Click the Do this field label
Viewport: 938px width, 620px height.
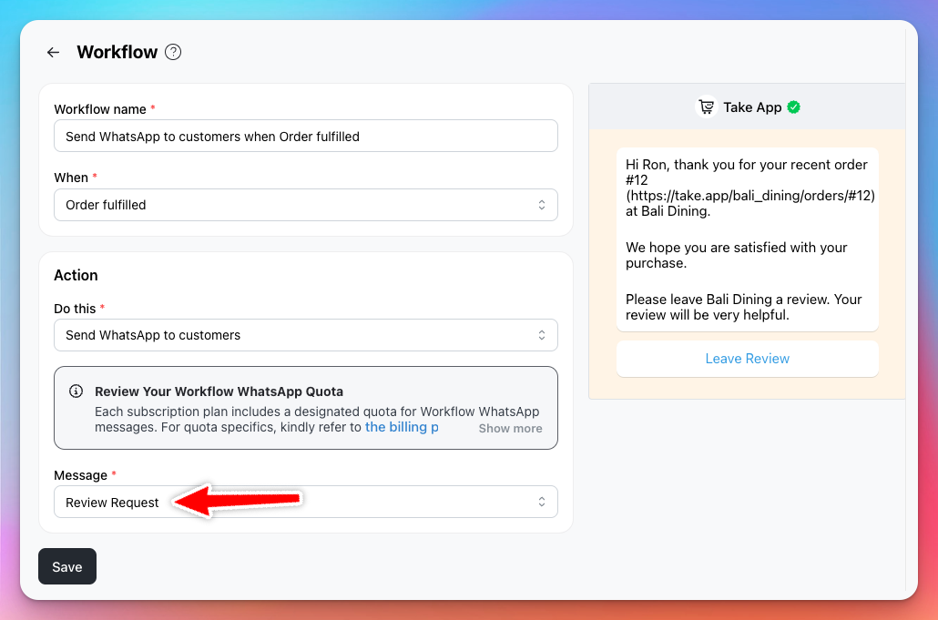point(75,309)
